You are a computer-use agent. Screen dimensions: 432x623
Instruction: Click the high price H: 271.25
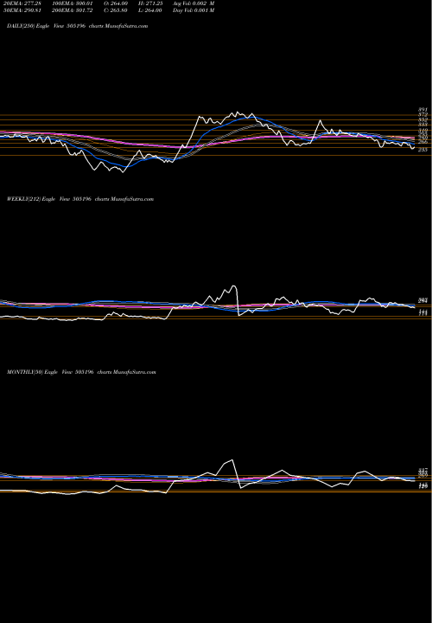click(151, 3)
